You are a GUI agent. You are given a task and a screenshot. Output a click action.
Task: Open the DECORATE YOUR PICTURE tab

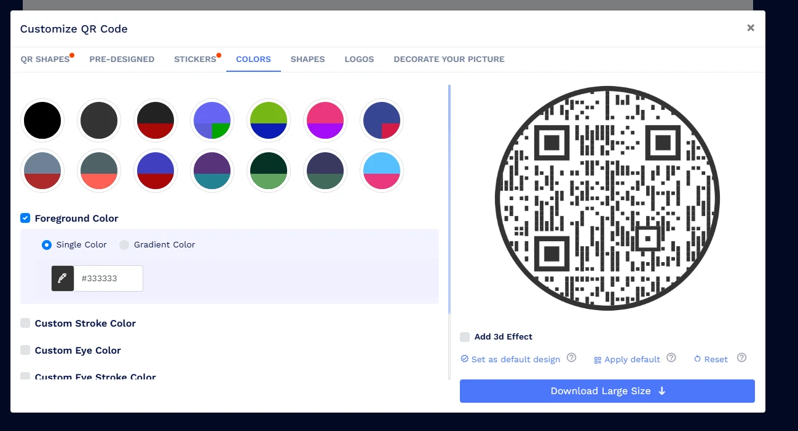point(449,60)
